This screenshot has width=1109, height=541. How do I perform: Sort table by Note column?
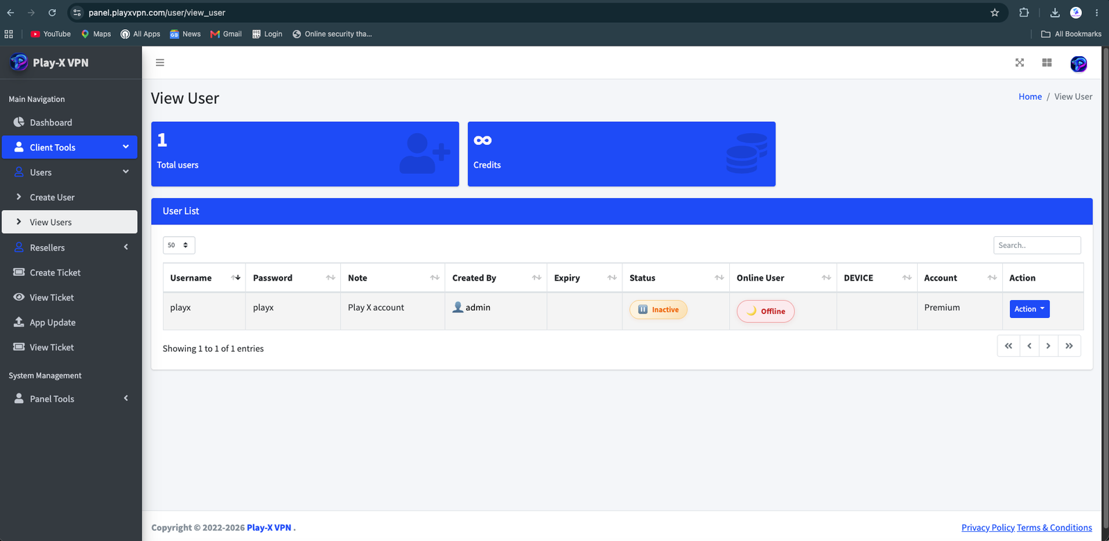(x=393, y=278)
